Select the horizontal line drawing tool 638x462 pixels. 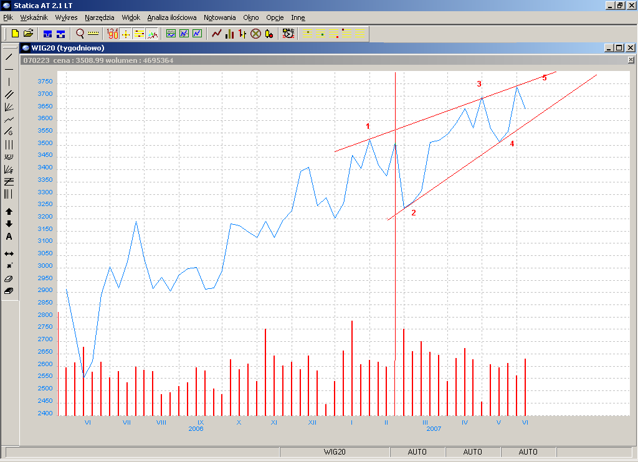(x=9, y=70)
